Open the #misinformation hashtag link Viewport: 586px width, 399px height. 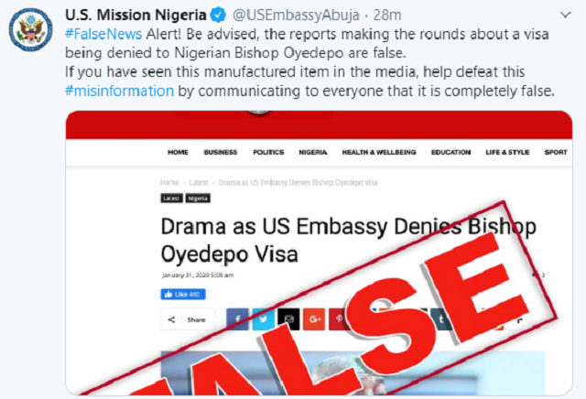click(x=120, y=91)
